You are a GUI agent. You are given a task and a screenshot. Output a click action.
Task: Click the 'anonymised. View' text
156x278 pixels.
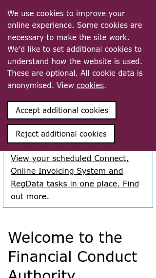[x=41, y=85]
